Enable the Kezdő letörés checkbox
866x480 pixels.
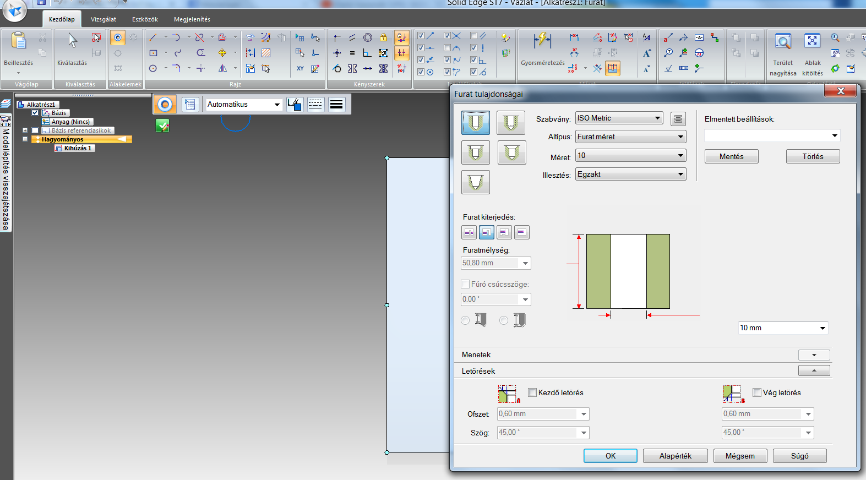pos(532,392)
